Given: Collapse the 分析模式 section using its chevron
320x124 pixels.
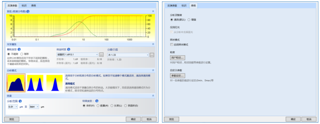Looking at the screenshot, I should pyautogui.click(x=153, y=70).
